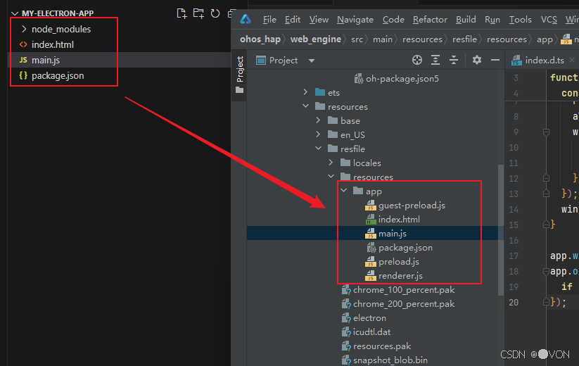Click the DevEco Studio logo icon
The height and width of the screenshot is (366, 579).
point(246,19)
